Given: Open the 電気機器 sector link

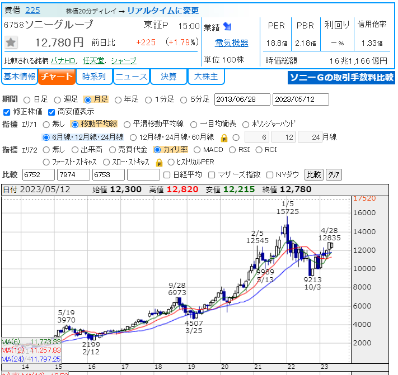Looking at the screenshot, I should click(x=232, y=43).
